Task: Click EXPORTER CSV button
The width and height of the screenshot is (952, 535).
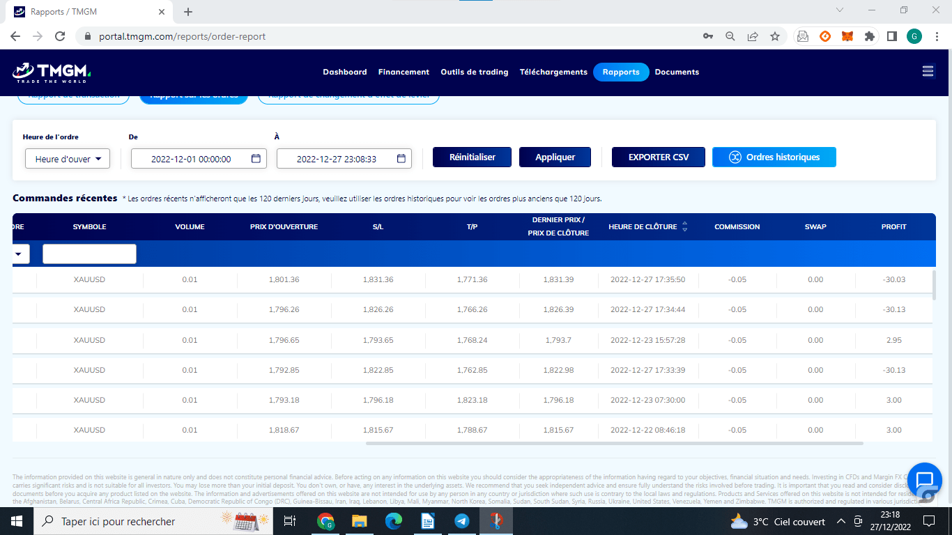Action: 659,157
